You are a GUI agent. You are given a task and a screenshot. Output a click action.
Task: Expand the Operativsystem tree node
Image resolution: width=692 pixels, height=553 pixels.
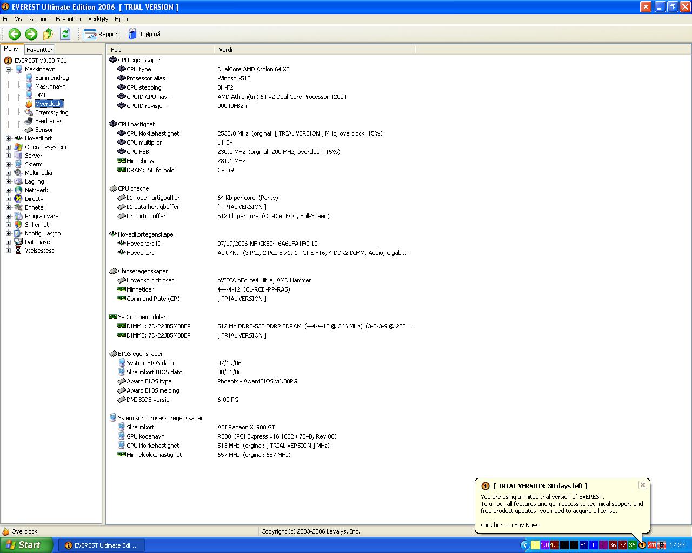coord(9,147)
